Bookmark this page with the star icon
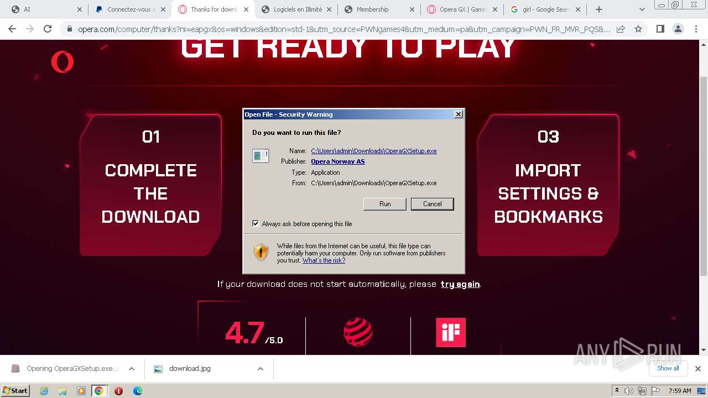This screenshot has height=398, width=708. [x=638, y=29]
